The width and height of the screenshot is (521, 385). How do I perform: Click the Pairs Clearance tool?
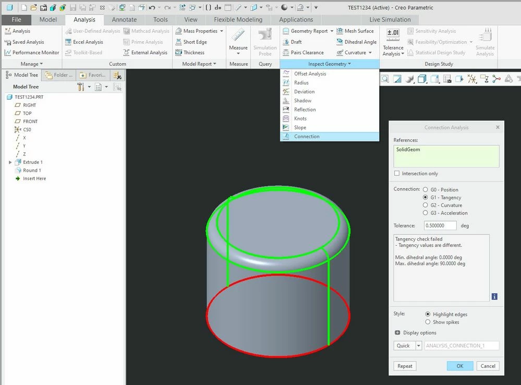(303, 53)
